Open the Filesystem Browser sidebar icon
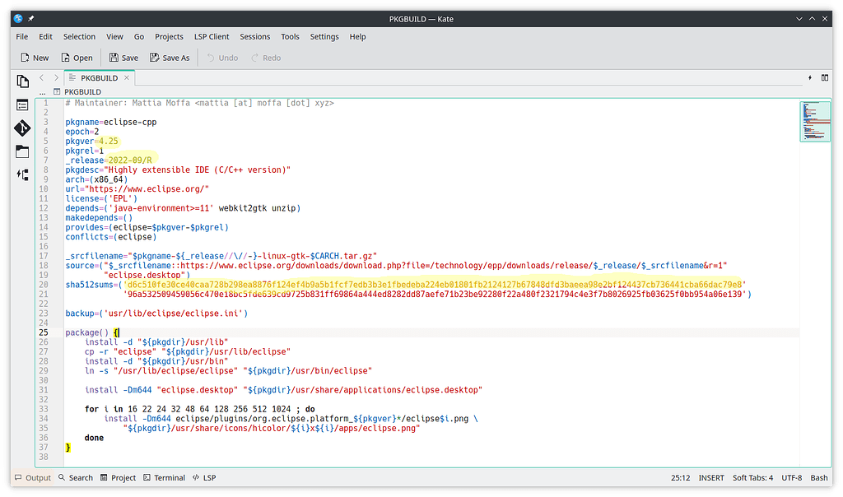Screen dimensions: 843x497 22,105
